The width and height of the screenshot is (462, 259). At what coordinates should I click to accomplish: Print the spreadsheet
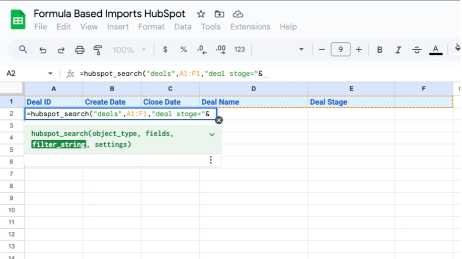(80, 50)
